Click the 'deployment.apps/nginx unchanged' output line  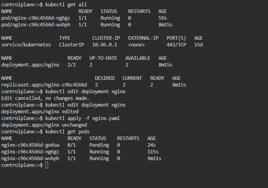[44, 125]
